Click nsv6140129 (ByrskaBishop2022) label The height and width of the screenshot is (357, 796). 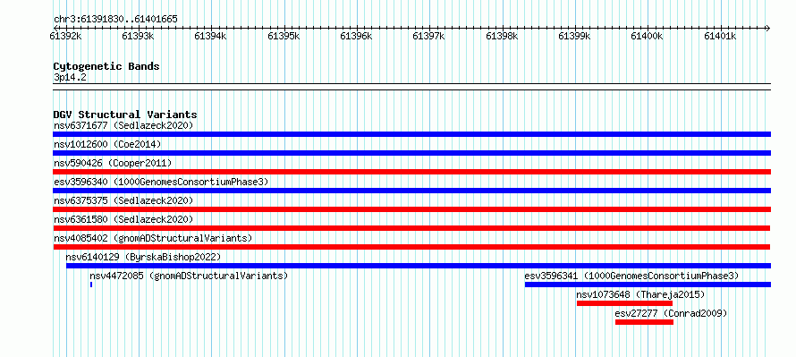click(x=144, y=257)
